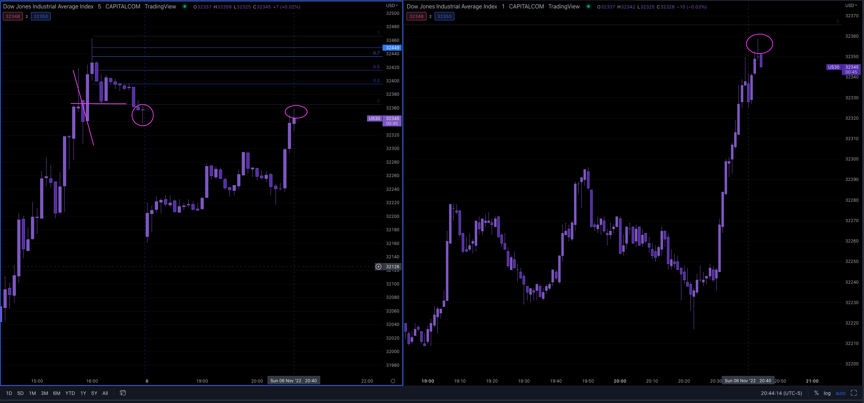864x403 pixels.
Task: Turn off auto scale mode
Action: (840, 393)
